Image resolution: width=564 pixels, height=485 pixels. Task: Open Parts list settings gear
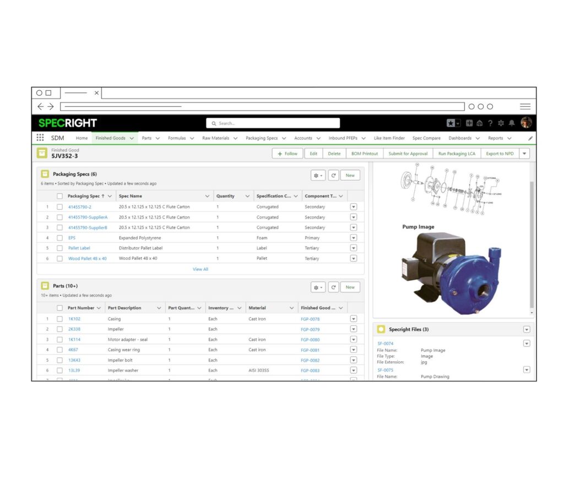tap(318, 287)
